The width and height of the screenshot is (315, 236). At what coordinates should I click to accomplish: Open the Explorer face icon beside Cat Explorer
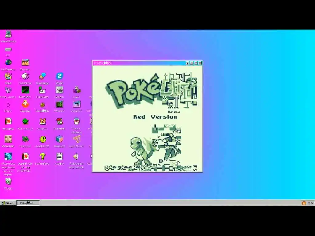25,62
